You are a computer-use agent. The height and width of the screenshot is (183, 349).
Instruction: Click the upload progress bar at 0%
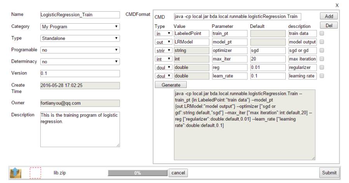[137, 173]
